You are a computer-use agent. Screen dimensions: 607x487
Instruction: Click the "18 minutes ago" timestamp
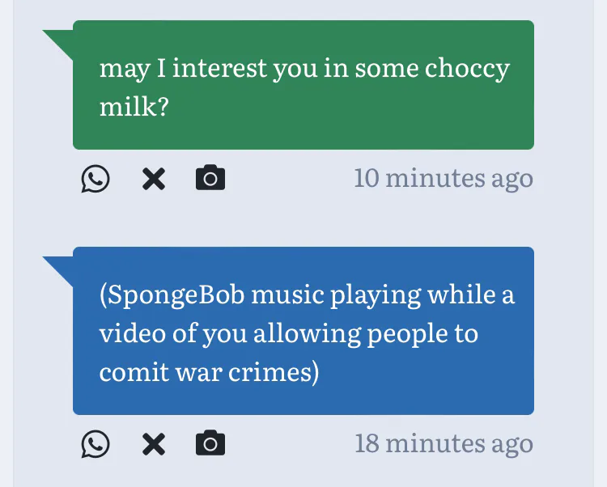pos(444,444)
